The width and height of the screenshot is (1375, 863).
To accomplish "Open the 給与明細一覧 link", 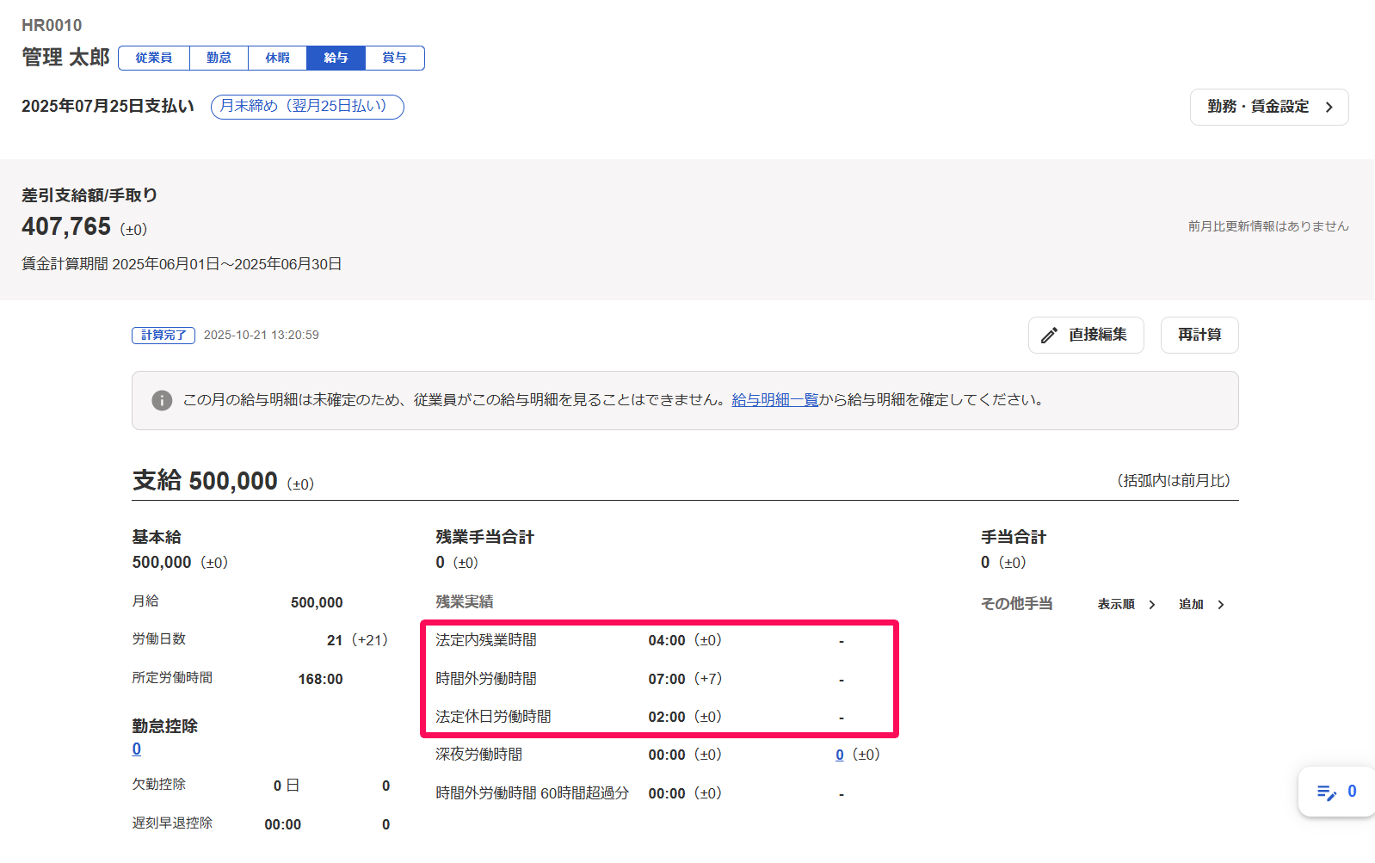I will pos(774,400).
